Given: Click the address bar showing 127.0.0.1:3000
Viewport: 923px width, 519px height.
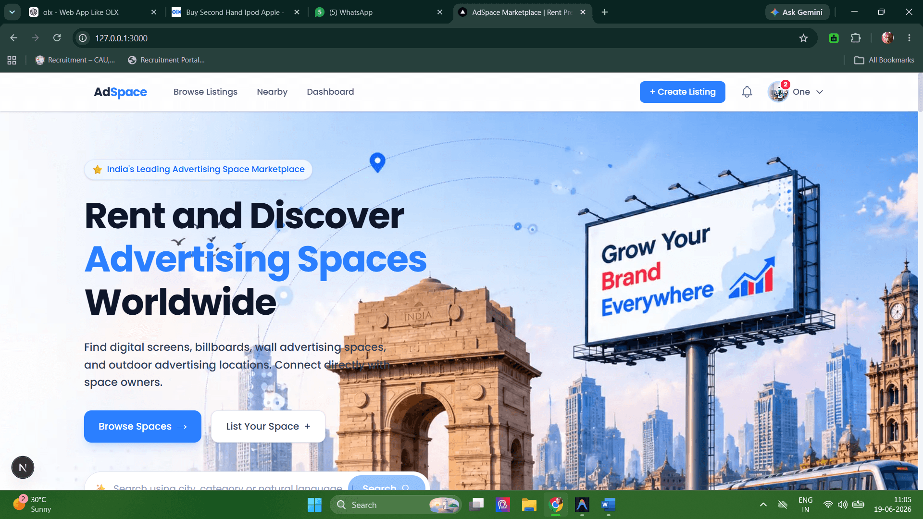Looking at the screenshot, I should 445,38.
